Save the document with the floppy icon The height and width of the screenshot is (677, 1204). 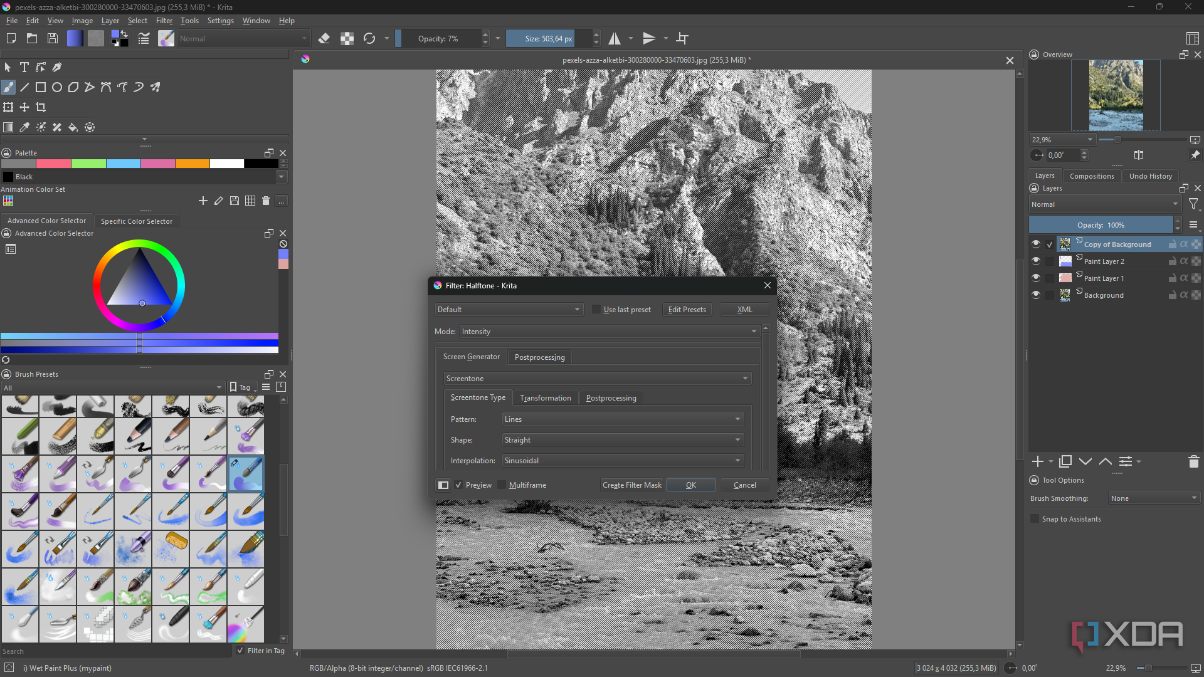coord(53,39)
